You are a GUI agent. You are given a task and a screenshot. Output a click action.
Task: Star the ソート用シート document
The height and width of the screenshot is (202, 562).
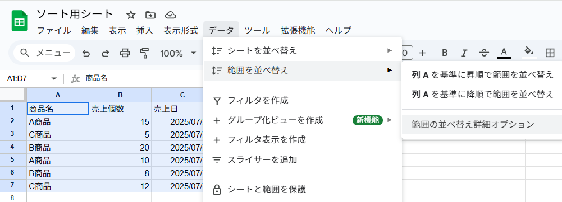[x=131, y=15]
